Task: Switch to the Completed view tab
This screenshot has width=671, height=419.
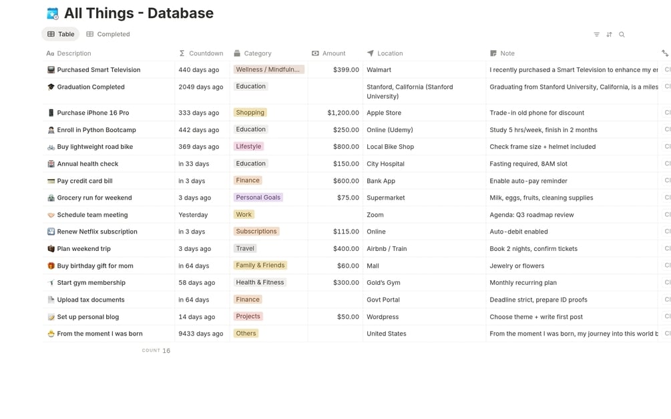Action: click(x=108, y=34)
